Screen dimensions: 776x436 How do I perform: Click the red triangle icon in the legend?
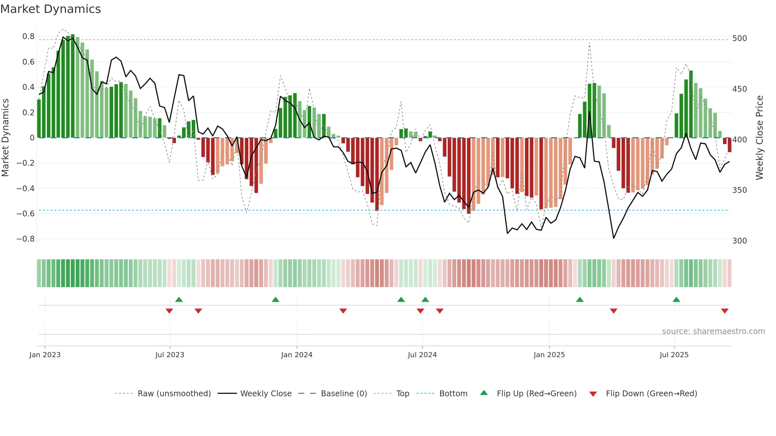593,394
